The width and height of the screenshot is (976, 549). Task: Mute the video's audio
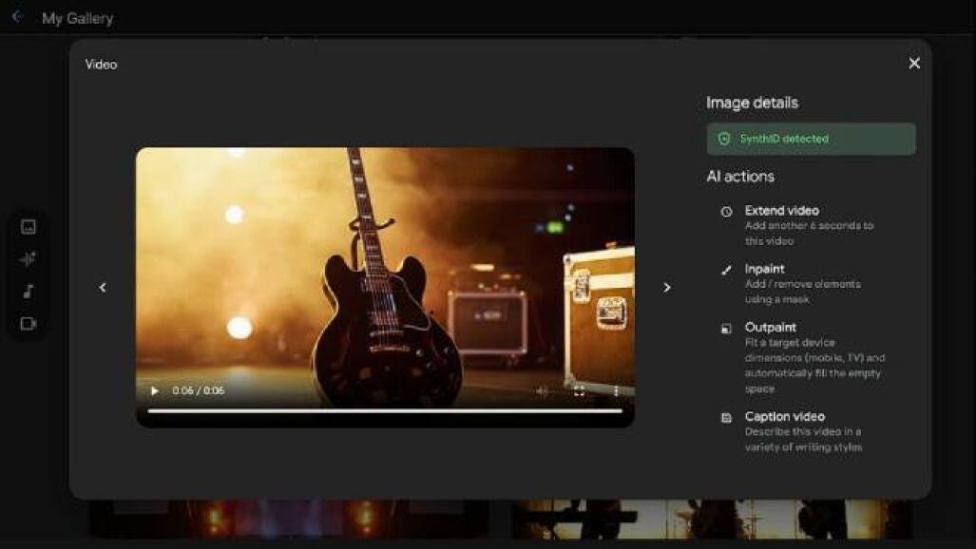(542, 390)
